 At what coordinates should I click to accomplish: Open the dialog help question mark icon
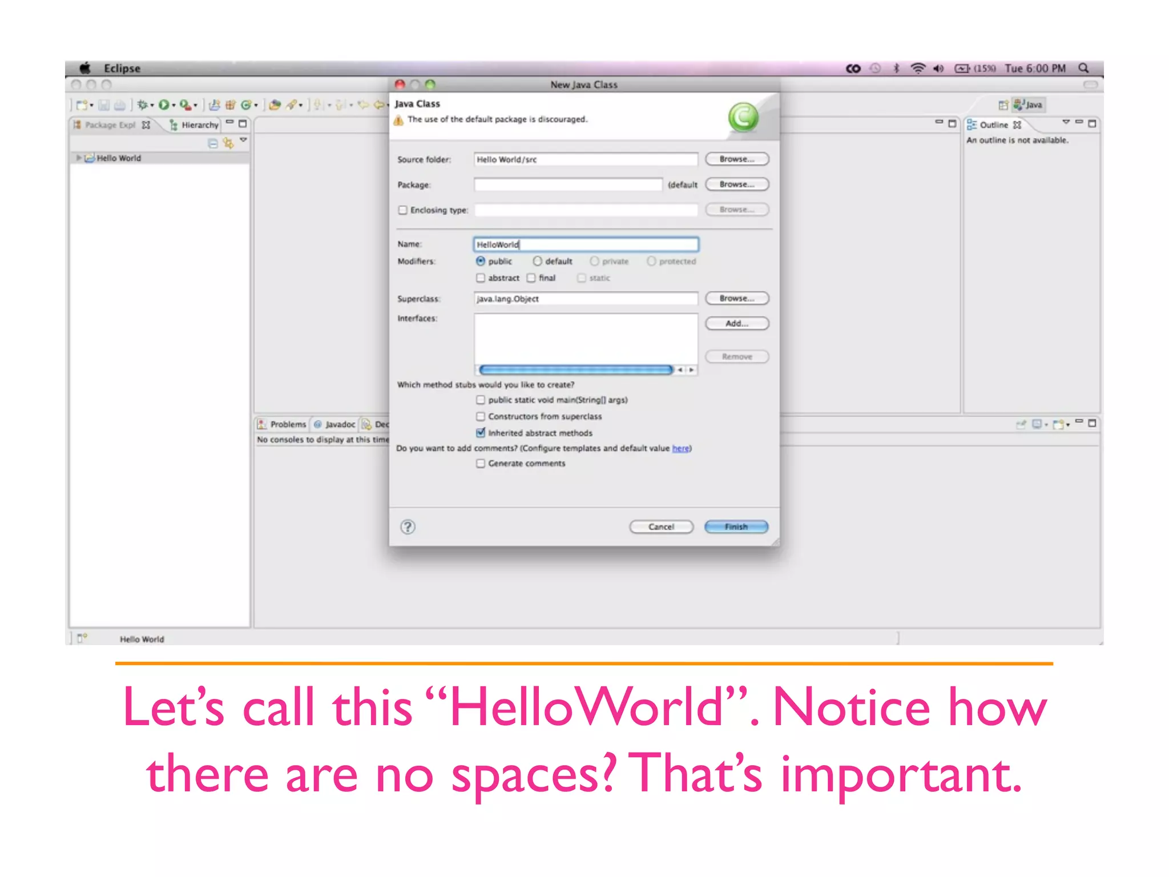[408, 526]
